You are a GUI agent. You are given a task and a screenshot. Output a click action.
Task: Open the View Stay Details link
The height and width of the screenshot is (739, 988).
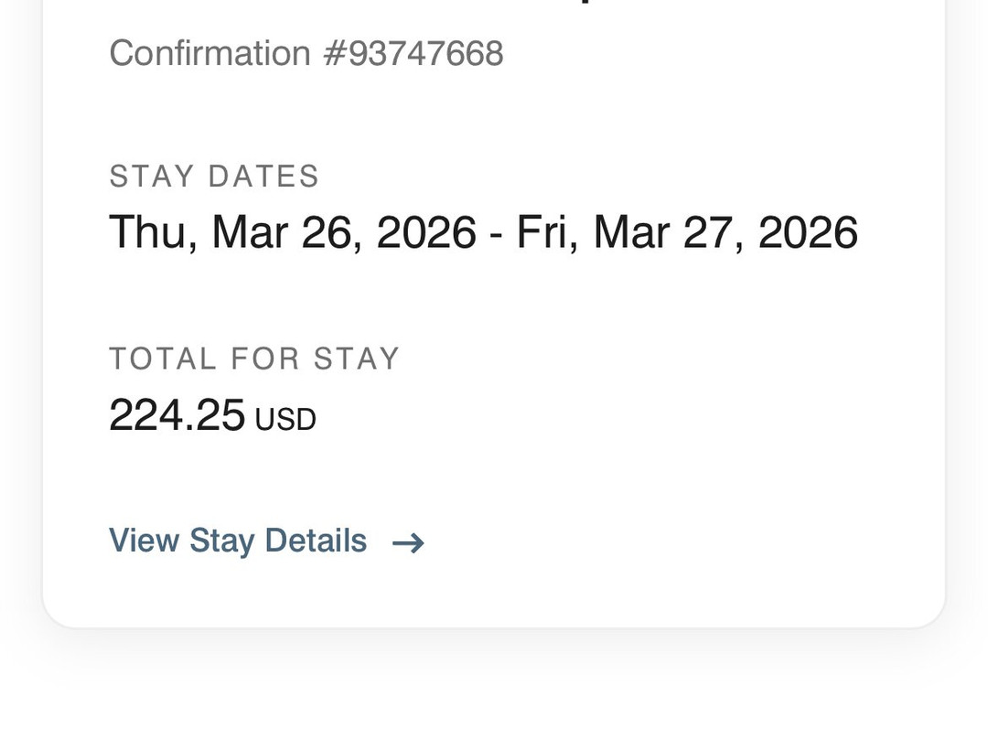(x=238, y=541)
